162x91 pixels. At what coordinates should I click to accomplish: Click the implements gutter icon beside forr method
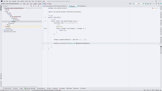pyautogui.click(x=45, y=29)
